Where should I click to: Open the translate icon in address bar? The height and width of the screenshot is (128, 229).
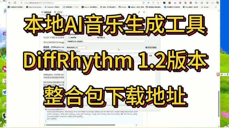(148, 3)
